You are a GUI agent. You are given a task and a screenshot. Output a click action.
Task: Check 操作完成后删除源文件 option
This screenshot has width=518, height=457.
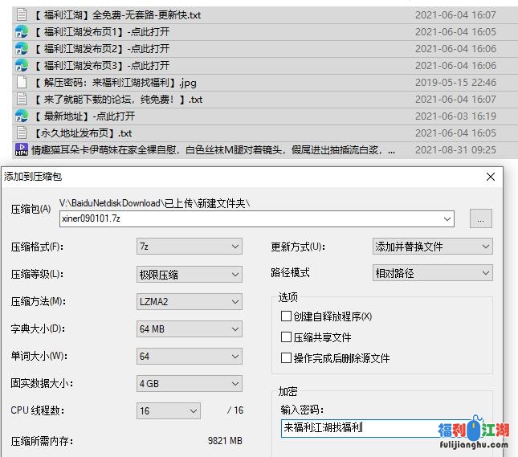pyautogui.click(x=286, y=358)
